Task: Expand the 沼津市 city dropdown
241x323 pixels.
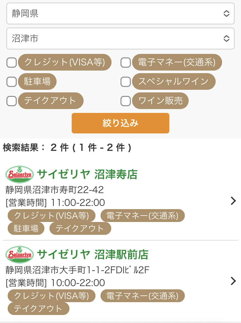Action: (x=121, y=38)
